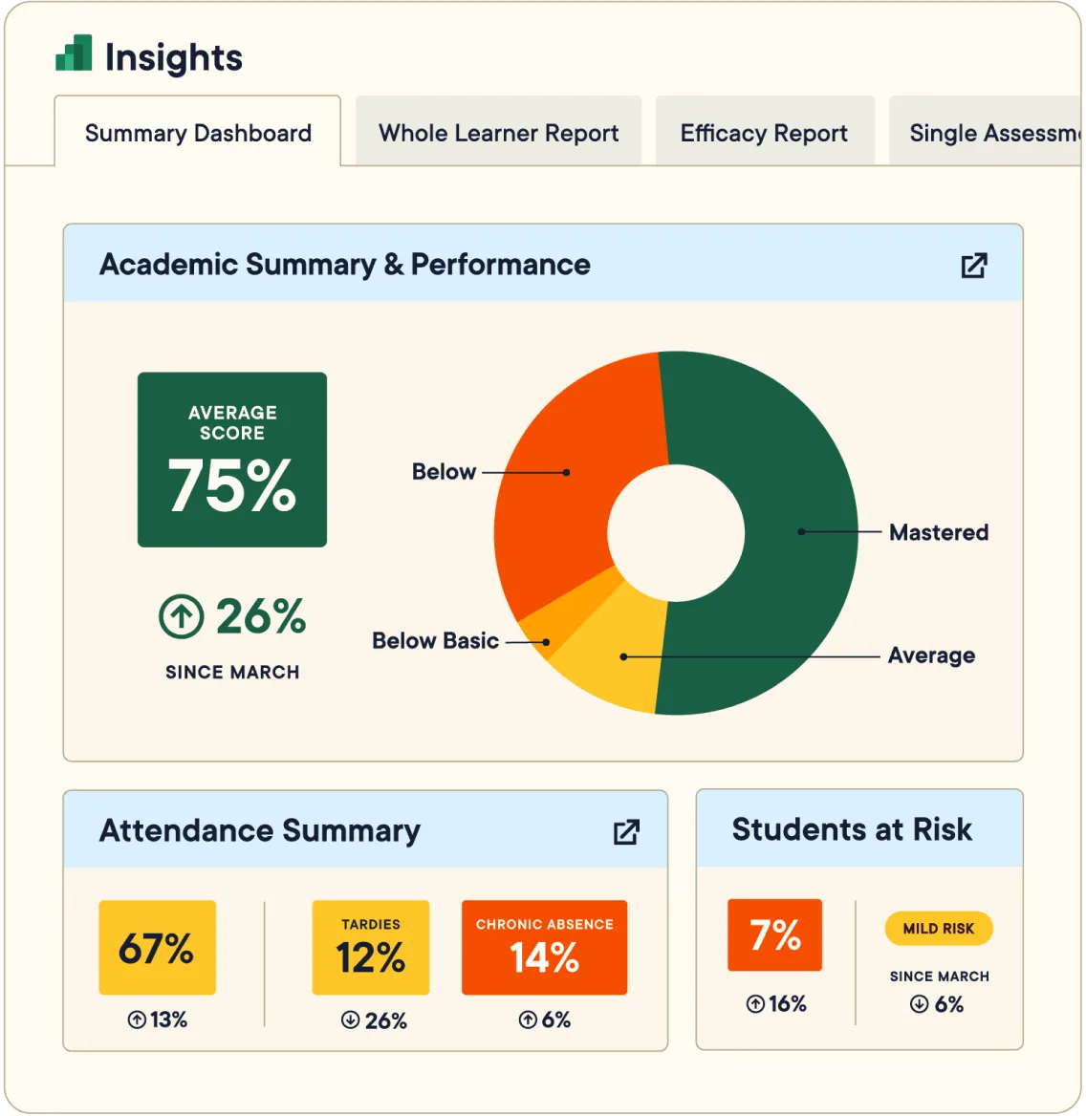Click the up arrow next to 13%
This screenshot has width=1086, height=1116.
point(136,1019)
